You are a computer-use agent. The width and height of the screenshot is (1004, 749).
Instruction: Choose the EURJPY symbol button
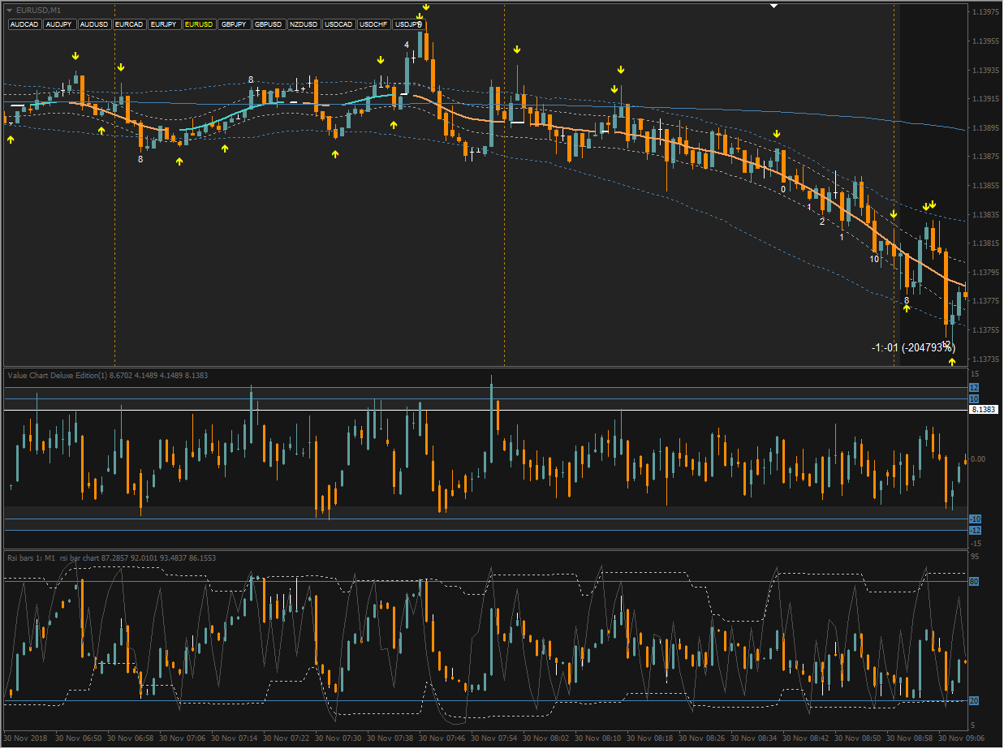pos(164,24)
